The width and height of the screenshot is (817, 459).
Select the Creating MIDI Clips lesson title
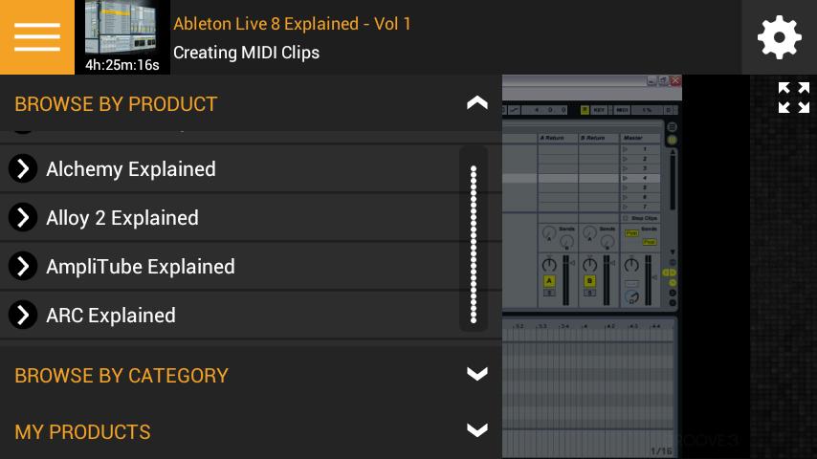tap(246, 53)
